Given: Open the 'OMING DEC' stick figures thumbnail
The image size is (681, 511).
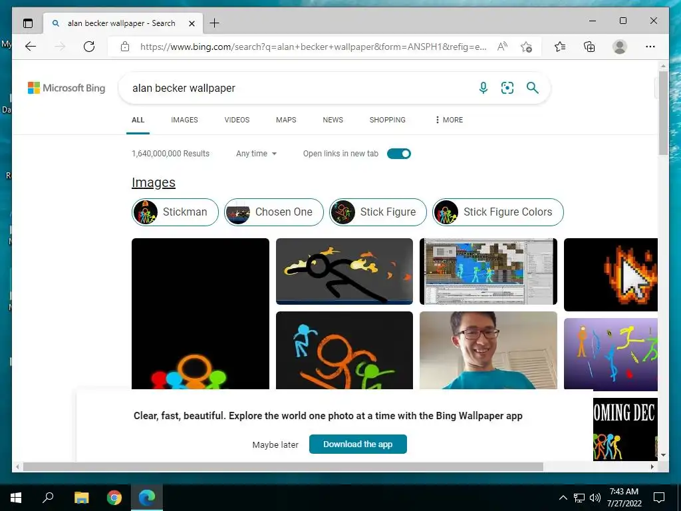Looking at the screenshot, I should click(x=625, y=429).
